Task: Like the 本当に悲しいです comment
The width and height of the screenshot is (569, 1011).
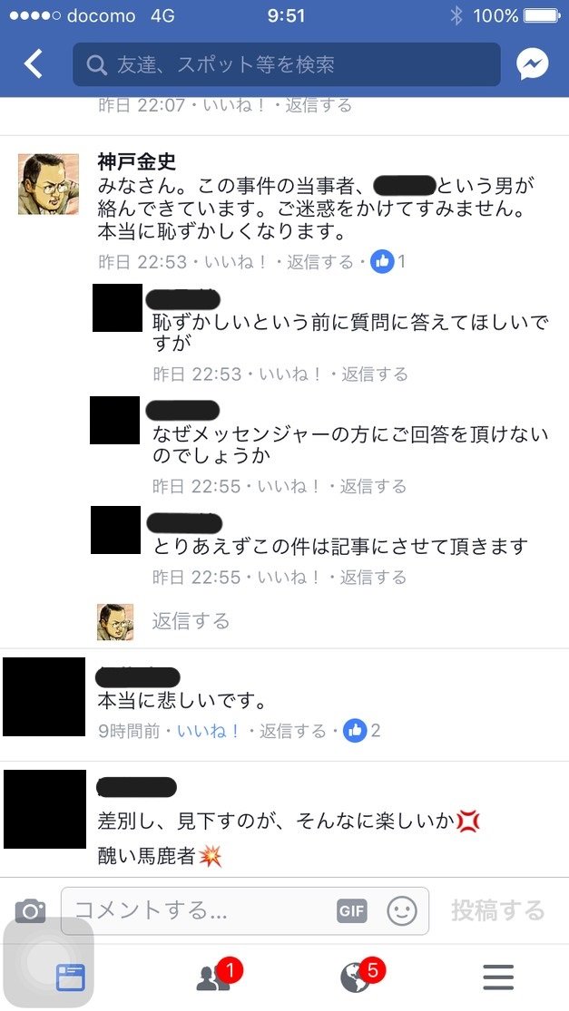Action: coord(209,731)
